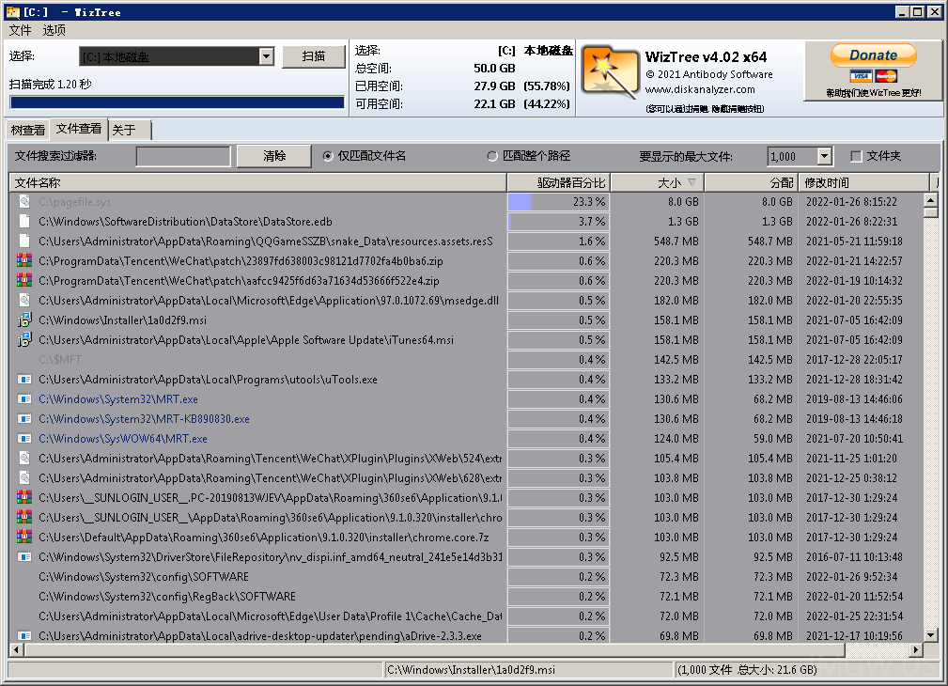Click installer icon of iTunes64.msi
Viewport: 948px width, 686px height.
click(24, 340)
